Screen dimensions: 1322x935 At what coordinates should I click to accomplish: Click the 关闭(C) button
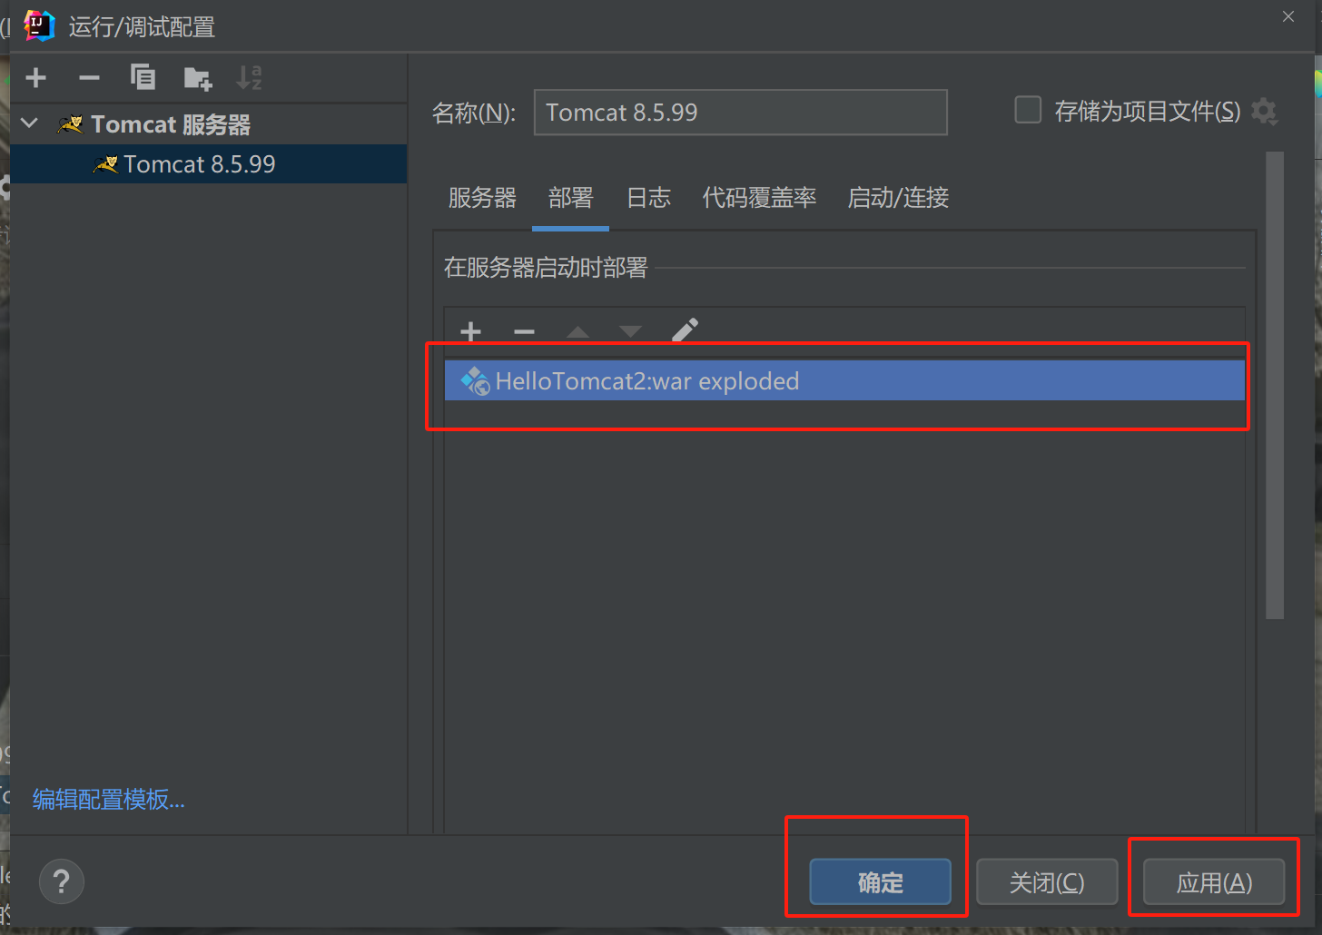(x=1047, y=882)
